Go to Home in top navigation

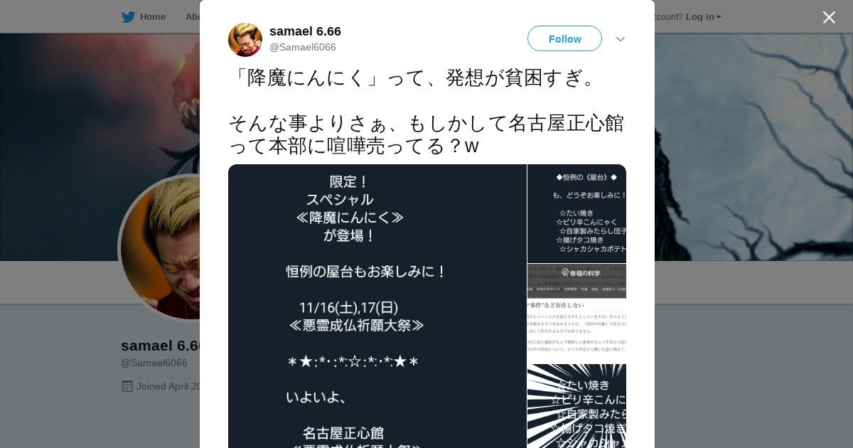click(x=153, y=17)
